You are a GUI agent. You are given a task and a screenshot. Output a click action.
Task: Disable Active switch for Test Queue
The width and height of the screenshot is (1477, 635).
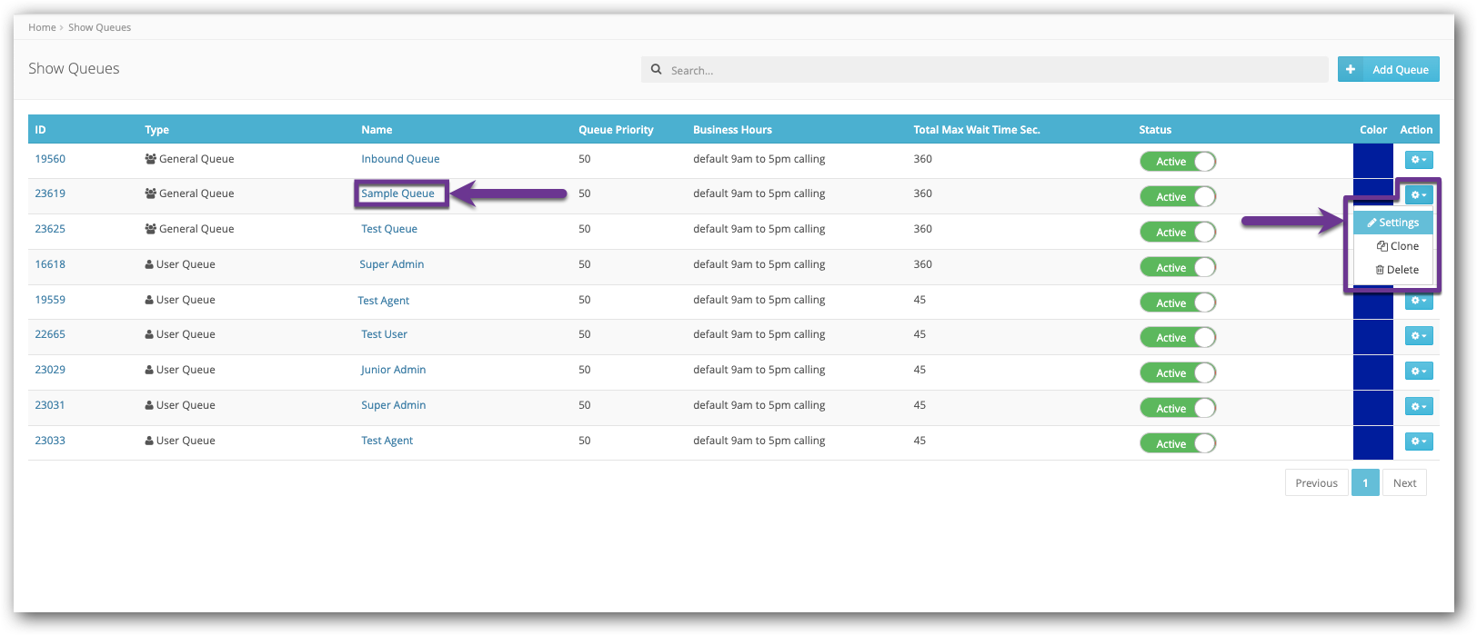1177,233
